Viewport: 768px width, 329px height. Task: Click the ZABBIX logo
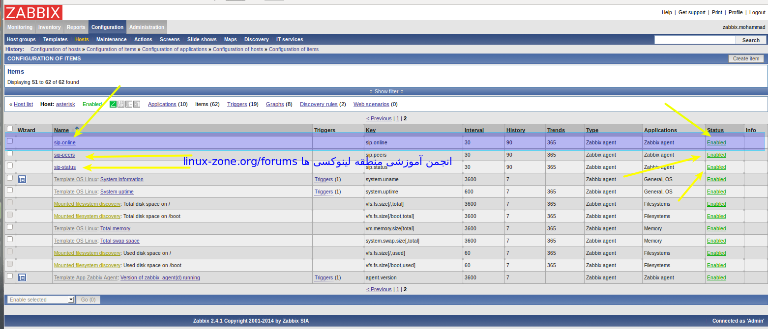click(33, 12)
